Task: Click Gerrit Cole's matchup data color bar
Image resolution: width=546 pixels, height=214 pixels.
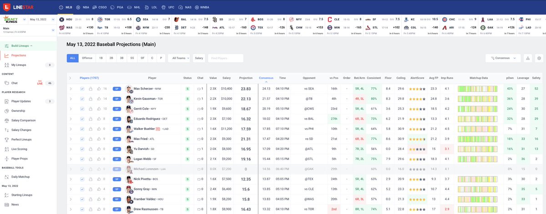Action: pos(479,109)
